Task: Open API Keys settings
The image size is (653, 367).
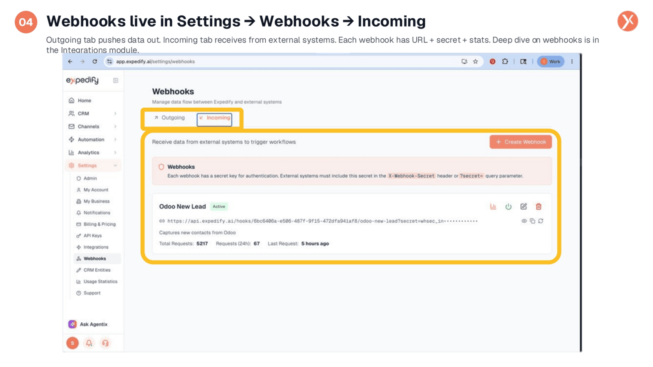Action: click(x=93, y=235)
